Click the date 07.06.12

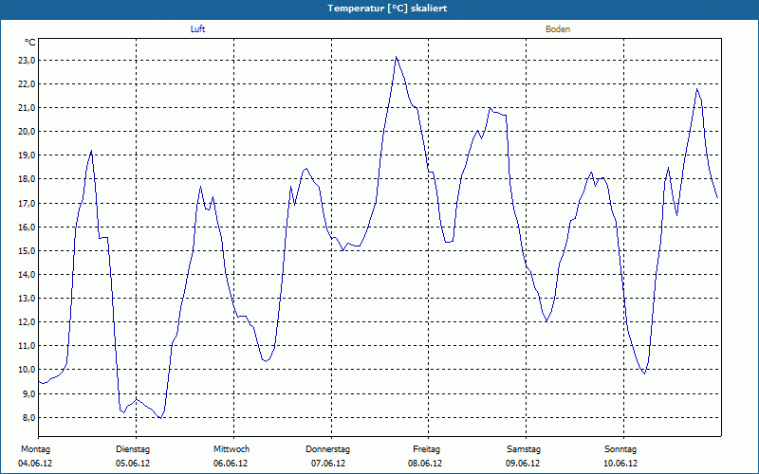pyautogui.click(x=328, y=464)
